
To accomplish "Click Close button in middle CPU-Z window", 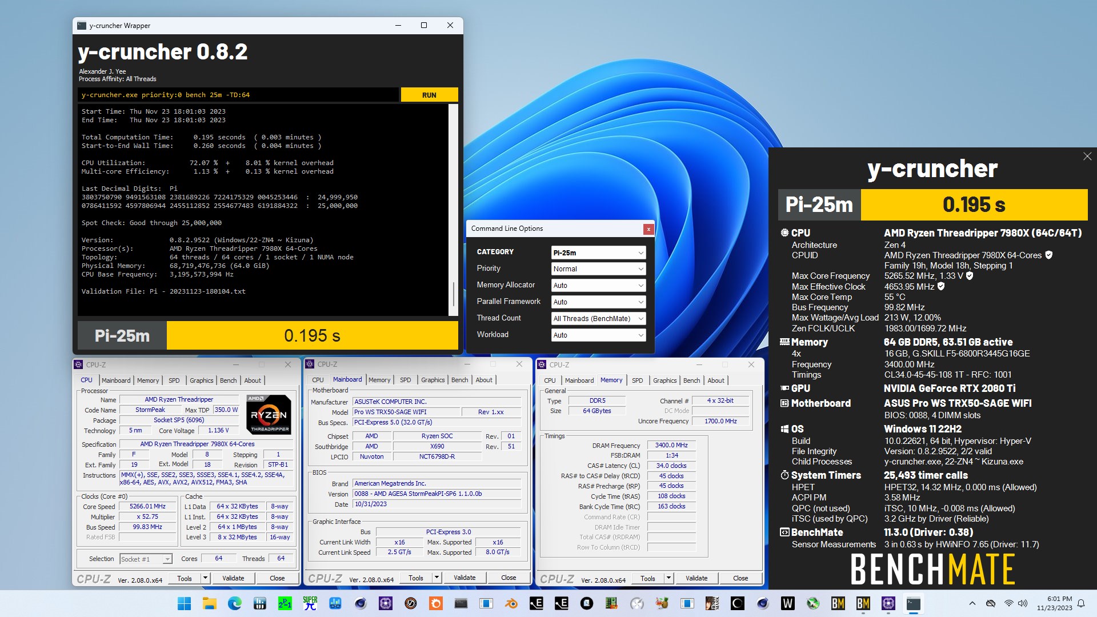I will (x=509, y=578).
